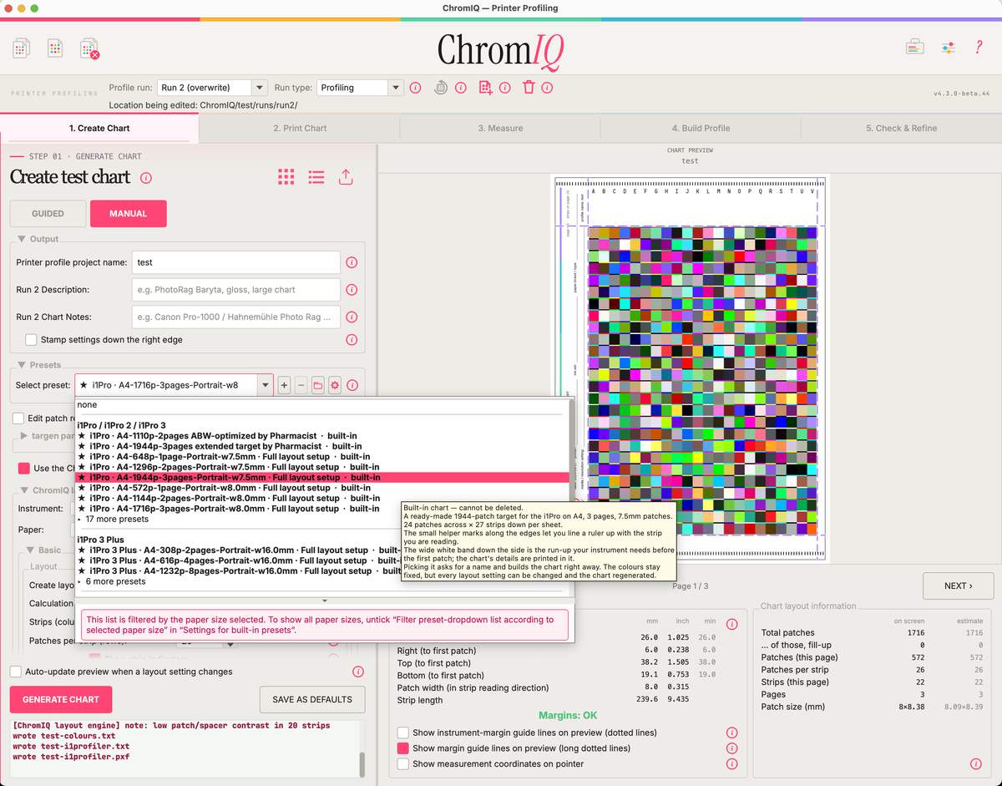The image size is (1002, 786).
Task: Open the preferences sliders icon
Action: 948,48
